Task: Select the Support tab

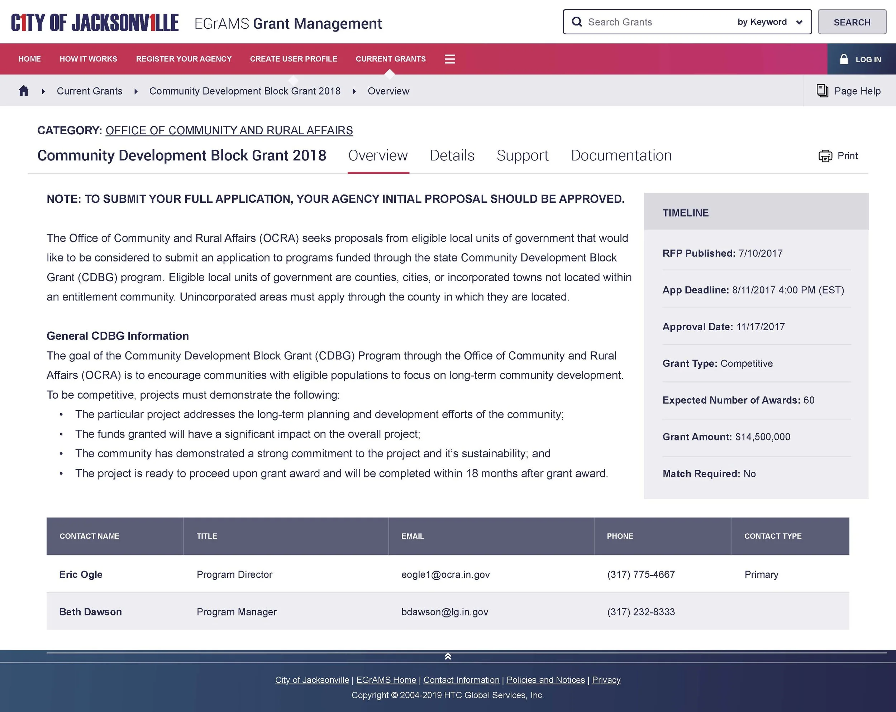Action: 522,155
